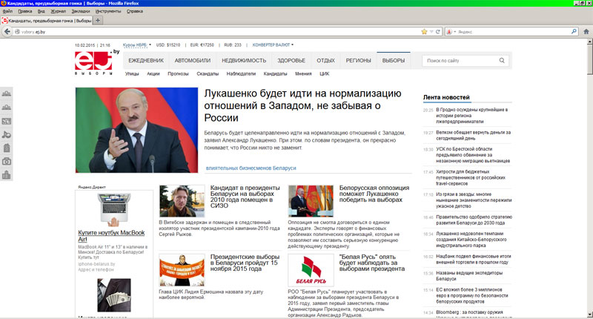Open the URL history dropdown arrow
Viewport: 593px width, 319px height.
point(430,32)
